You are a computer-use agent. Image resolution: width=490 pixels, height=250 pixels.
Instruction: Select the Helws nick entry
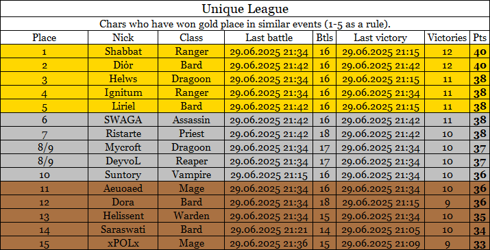(x=123, y=79)
